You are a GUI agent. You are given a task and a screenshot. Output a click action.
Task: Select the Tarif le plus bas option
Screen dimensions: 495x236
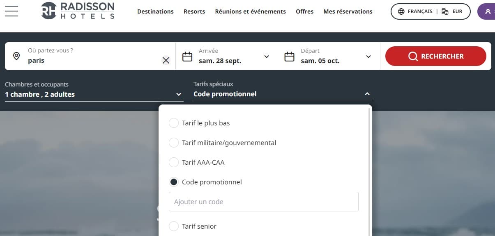pyautogui.click(x=174, y=123)
